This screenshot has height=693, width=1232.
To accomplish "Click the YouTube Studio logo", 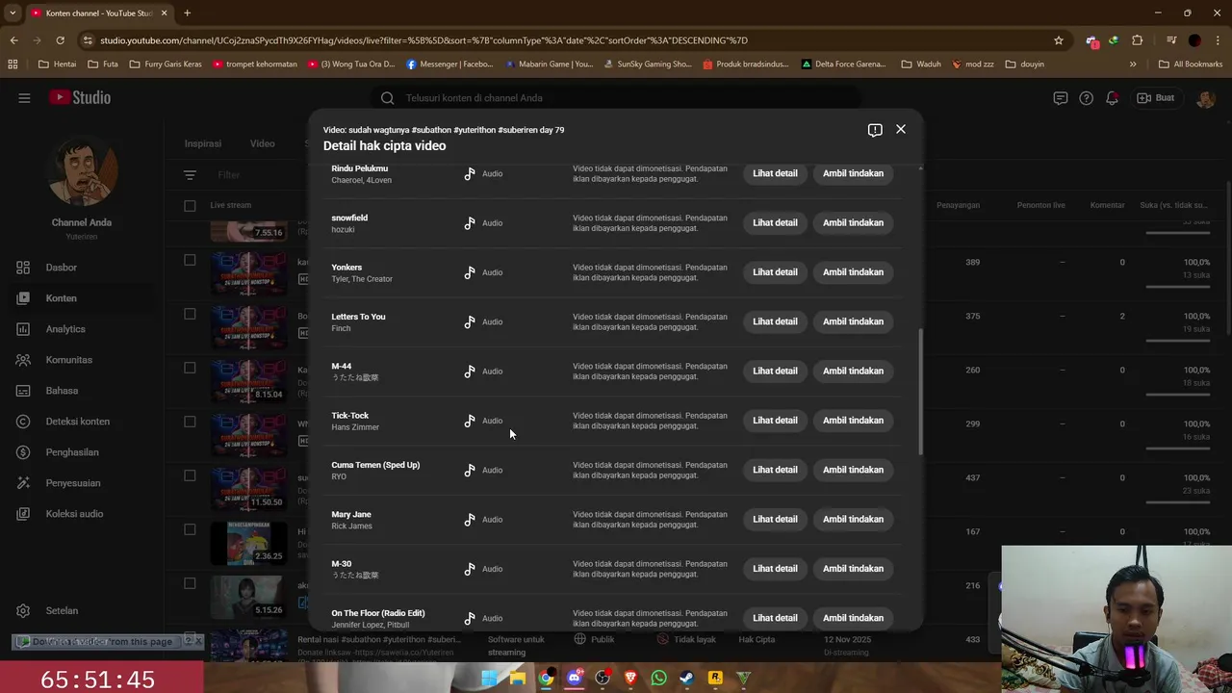I will tap(80, 98).
